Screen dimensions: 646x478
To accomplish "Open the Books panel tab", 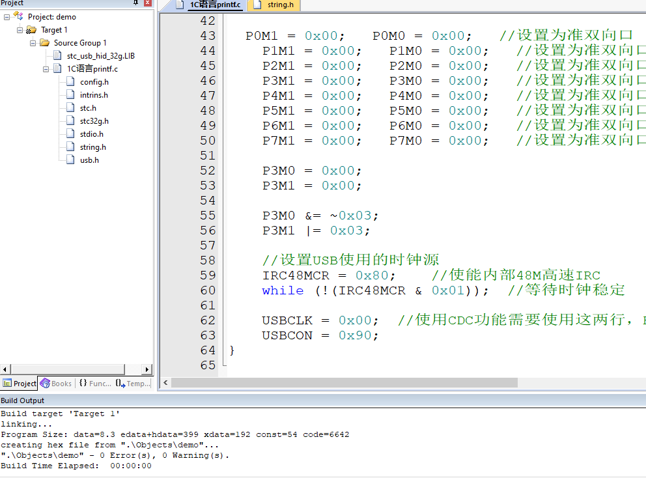I will [x=55, y=383].
